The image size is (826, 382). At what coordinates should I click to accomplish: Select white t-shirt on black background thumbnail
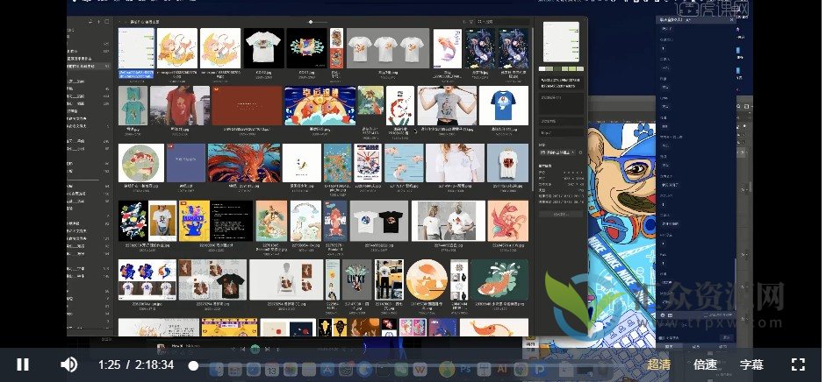click(x=263, y=48)
